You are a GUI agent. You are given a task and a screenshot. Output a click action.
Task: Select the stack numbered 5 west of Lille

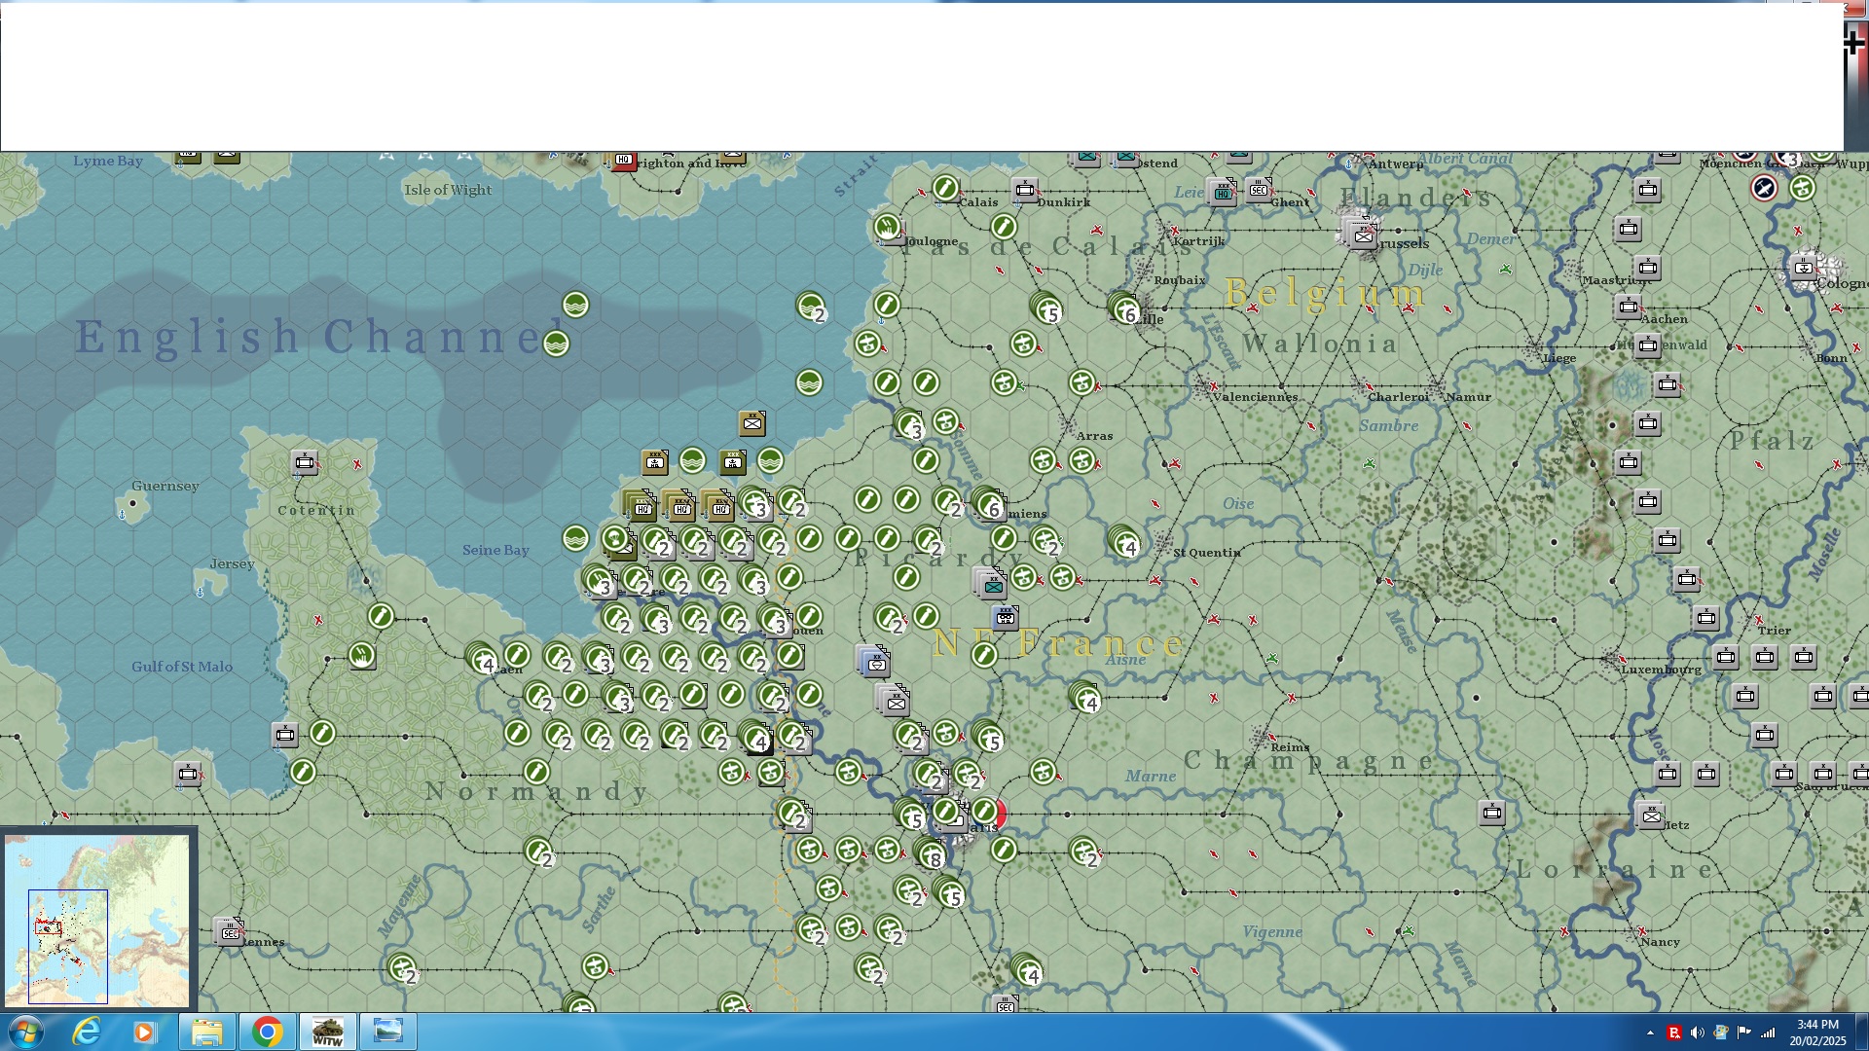click(x=1046, y=308)
